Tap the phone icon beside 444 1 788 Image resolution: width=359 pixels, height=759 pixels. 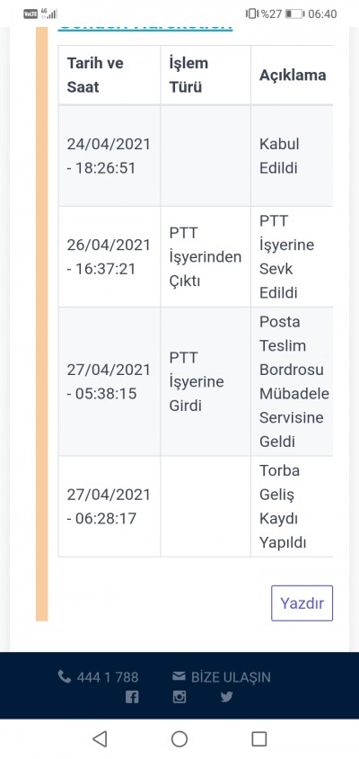pyautogui.click(x=65, y=676)
